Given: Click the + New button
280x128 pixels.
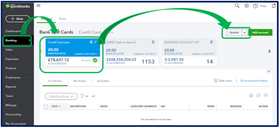Looking at the screenshot, I should (18, 19).
